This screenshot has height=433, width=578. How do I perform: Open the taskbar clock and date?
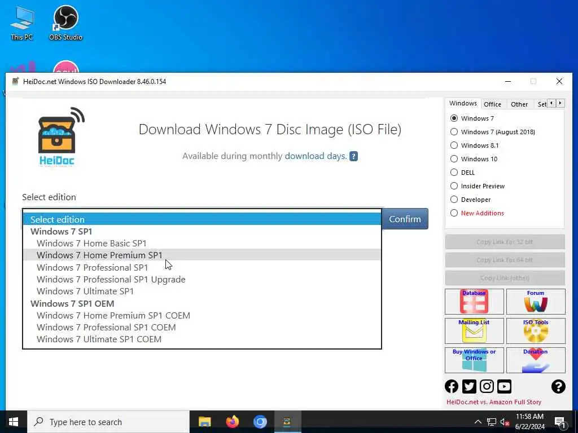tap(529, 422)
